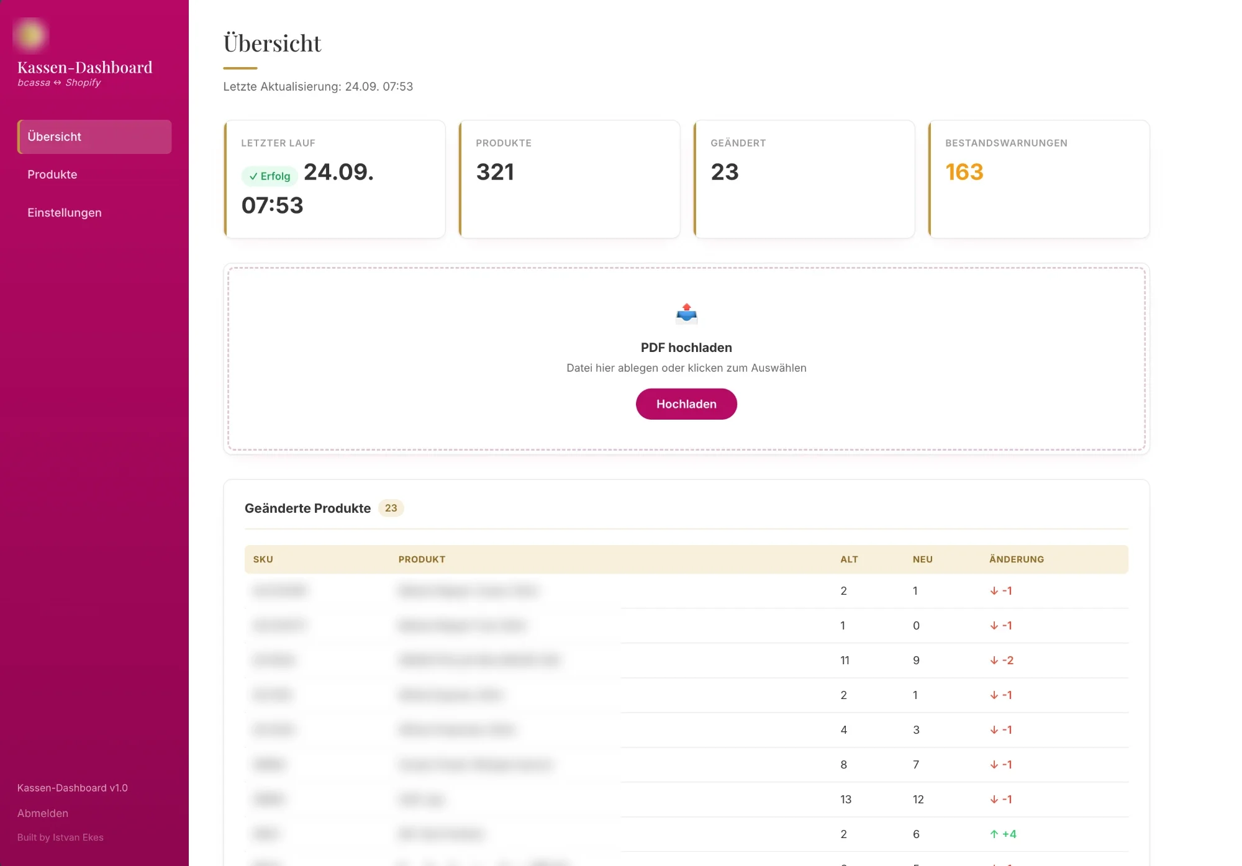This screenshot has height=866, width=1242.
Task: Click the ÄNDERUNG column header
Action: [x=1017, y=559]
